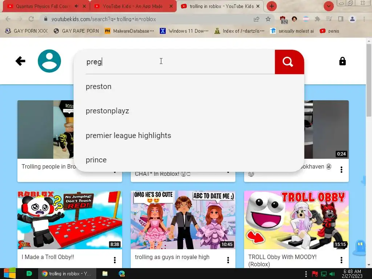Open the 'OMG HE'S SO CUTE' royale high thumbnail
This screenshot has height=279, width=372.
tap(183, 220)
